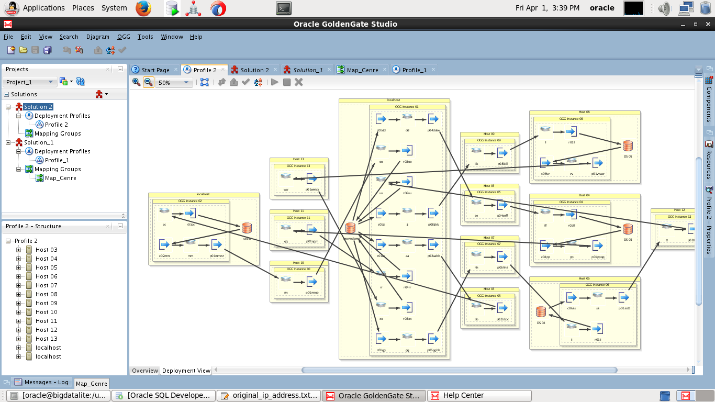Click the upload arrow icon in diagram toolbar
The width and height of the screenshot is (715, 402).
233,82
